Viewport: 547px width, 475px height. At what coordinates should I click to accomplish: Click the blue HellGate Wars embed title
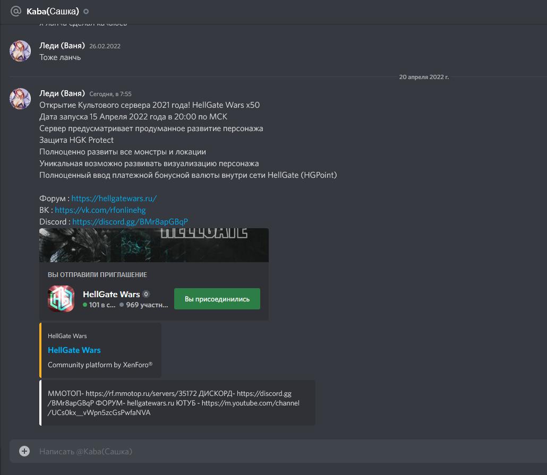click(74, 350)
